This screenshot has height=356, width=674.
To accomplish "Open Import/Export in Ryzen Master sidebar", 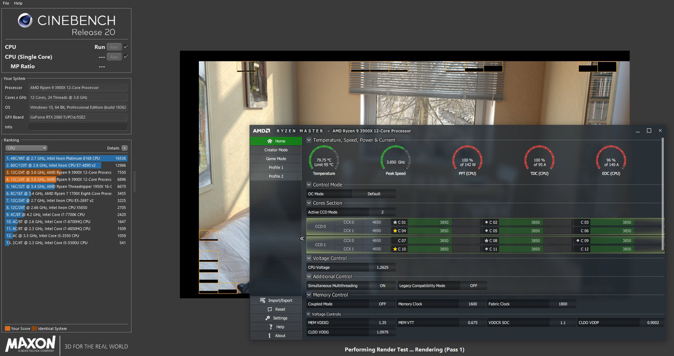I will [x=276, y=301].
